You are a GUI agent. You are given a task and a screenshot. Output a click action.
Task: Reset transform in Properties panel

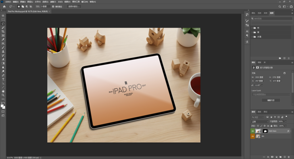(285, 73)
